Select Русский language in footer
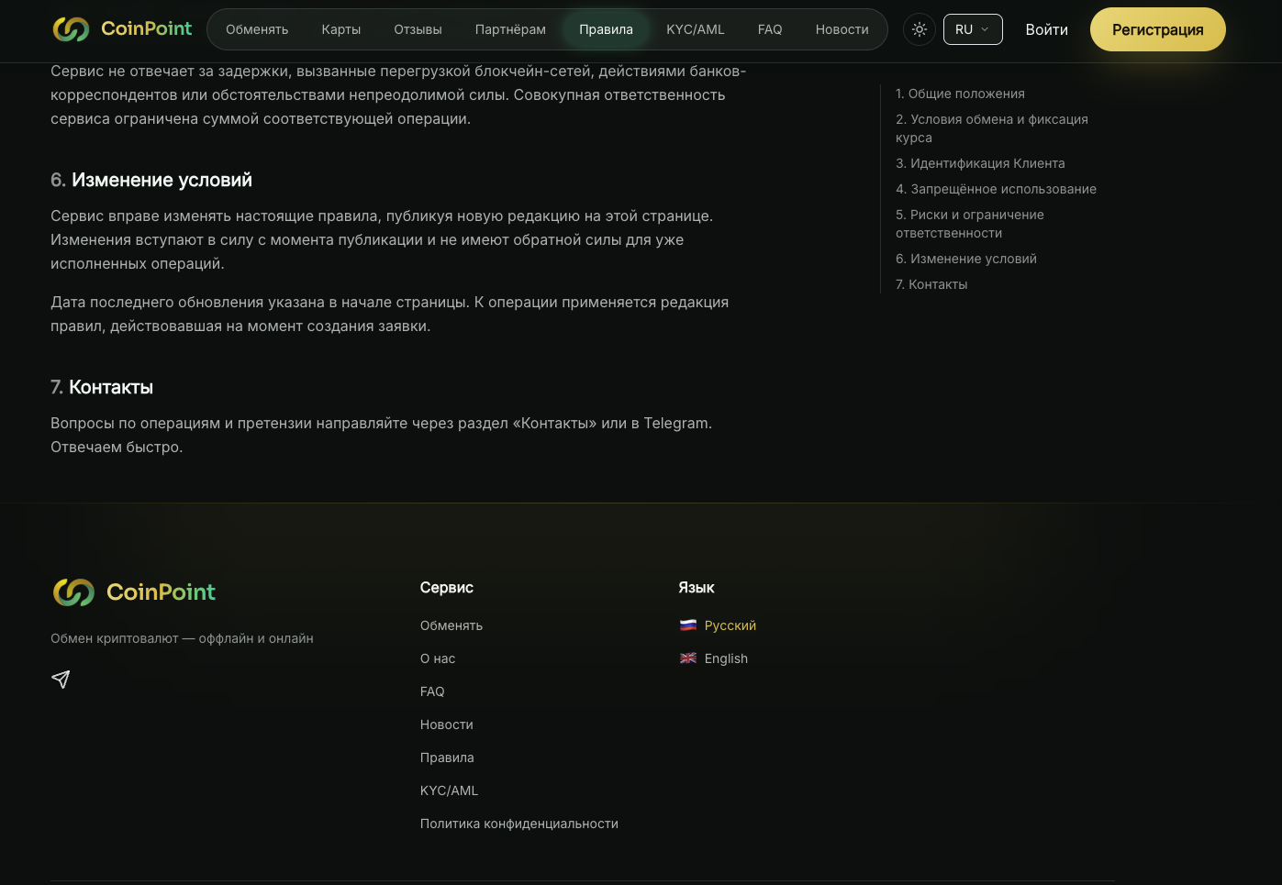 pos(730,625)
